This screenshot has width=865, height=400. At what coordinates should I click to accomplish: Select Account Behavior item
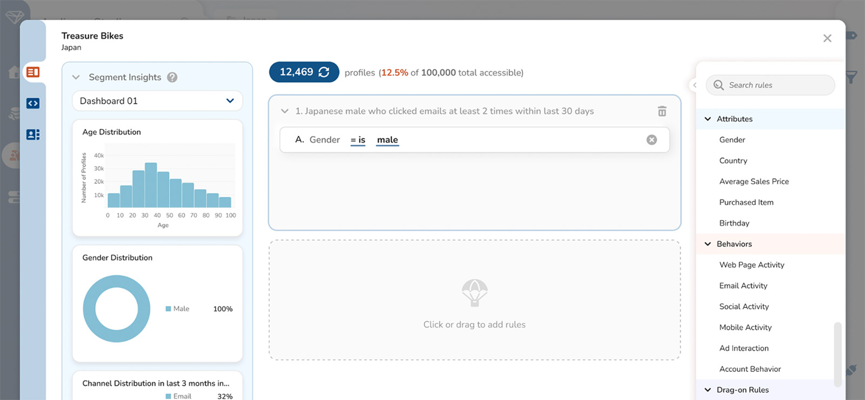tap(750, 369)
